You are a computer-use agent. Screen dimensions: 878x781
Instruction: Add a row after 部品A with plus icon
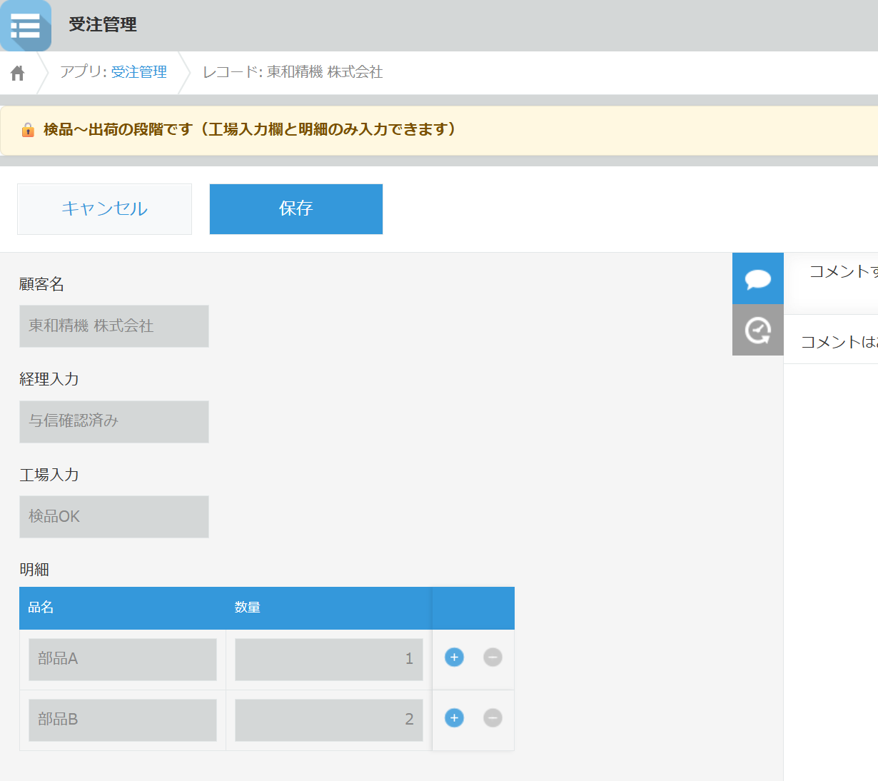click(x=454, y=657)
